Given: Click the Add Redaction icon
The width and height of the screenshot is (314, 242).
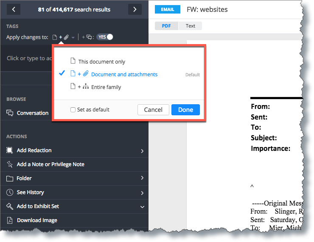Looking at the screenshot, I should [9, 150].
